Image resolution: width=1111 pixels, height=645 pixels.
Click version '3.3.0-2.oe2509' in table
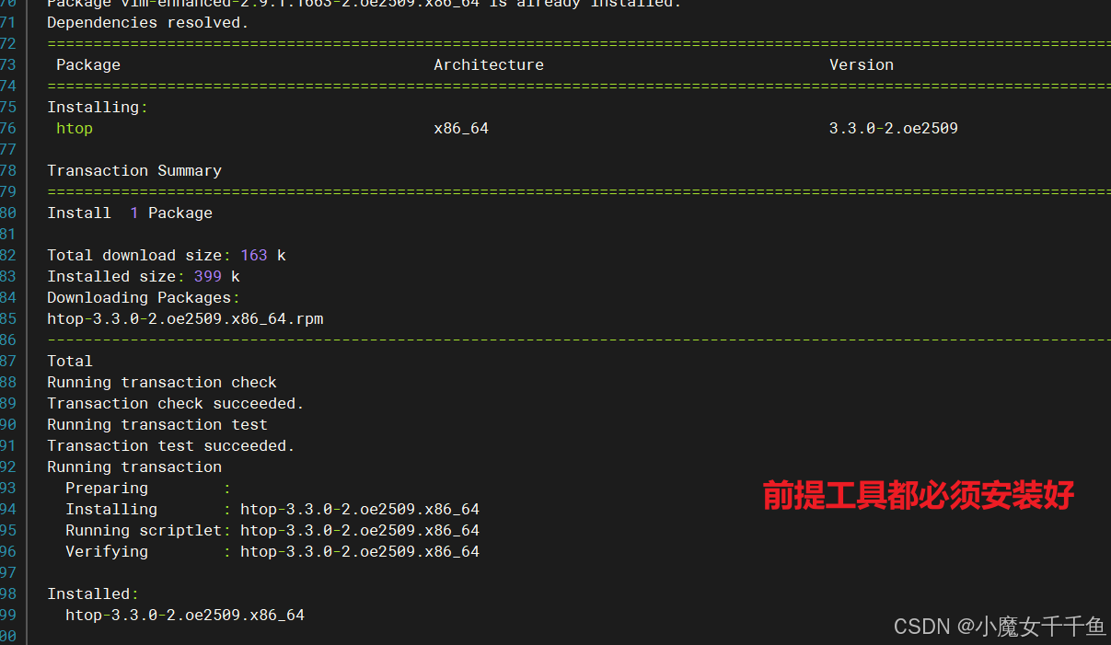point(894,128)
